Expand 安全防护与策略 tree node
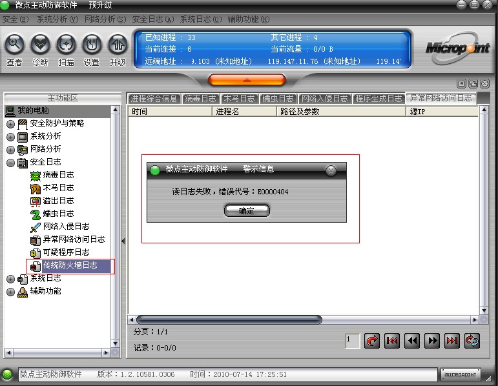Image resolution: width=498 pixels, height=386 pixels. [x=10, y=124]
